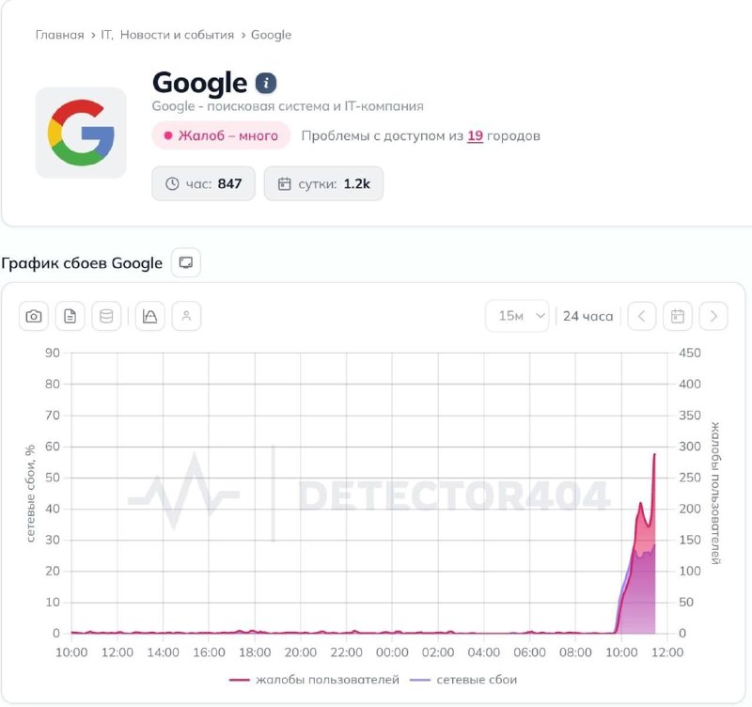752x707 pixels.
Task: Open the calendar date picker icon
Action: 677,316
